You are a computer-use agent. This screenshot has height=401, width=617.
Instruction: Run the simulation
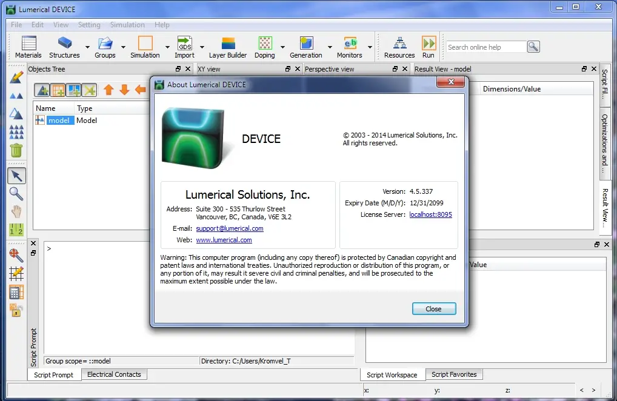pyautogui.click(x=429, y=47)
